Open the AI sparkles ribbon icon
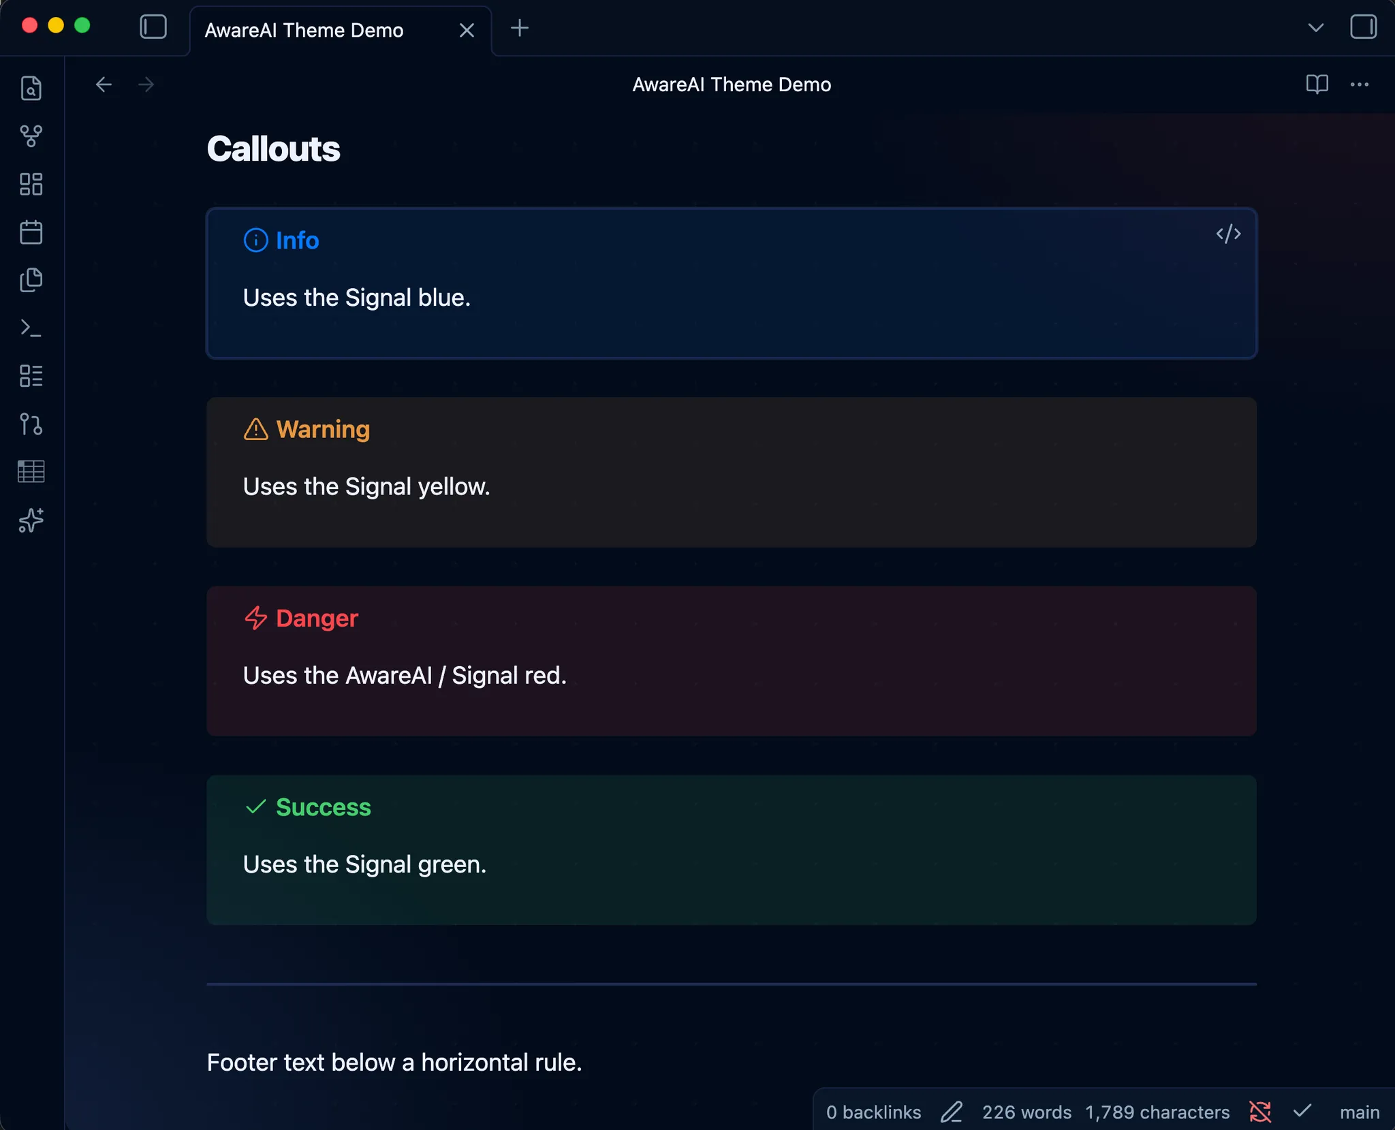Image resolution: width=1395 pixels, height=1130 pixels. pos(31,520)
